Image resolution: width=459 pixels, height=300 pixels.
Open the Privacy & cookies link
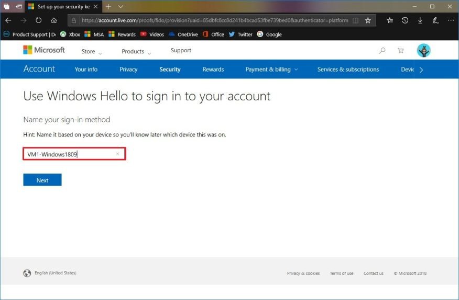[303, 273]
